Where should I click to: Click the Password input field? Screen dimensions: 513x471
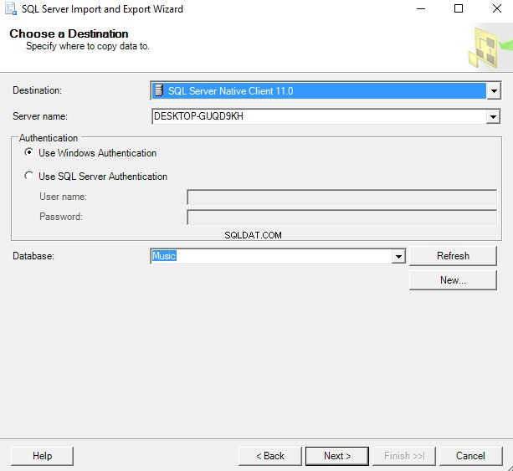pyautogui.click(x=342, y=218)
